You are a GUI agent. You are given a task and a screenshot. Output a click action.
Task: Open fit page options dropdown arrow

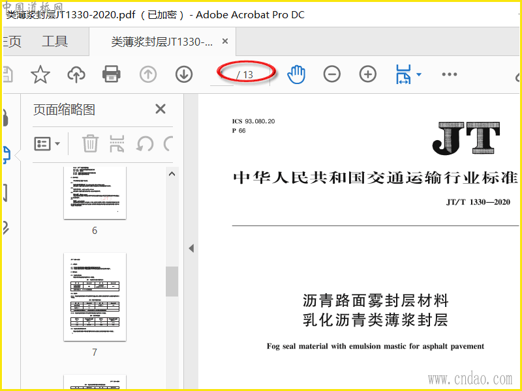point(419,74)
